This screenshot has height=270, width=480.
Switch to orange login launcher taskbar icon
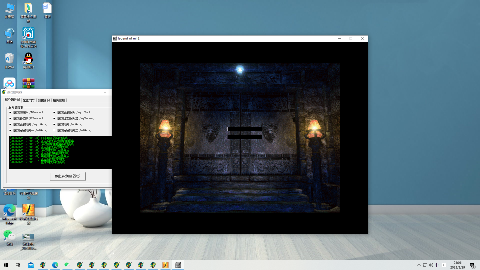pos(165,265)
